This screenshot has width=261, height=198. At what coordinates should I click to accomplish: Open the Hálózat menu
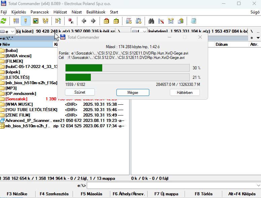click(x=60, y=12)
